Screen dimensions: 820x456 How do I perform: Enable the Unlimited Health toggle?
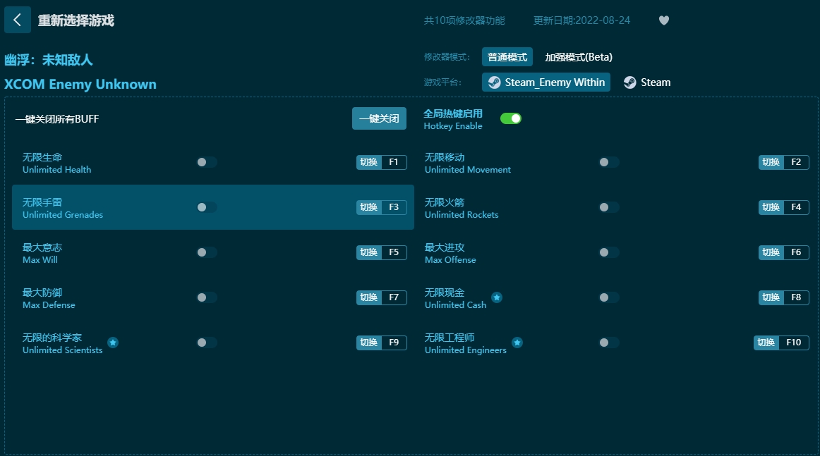pyautogui.click(x=206, y=162)
